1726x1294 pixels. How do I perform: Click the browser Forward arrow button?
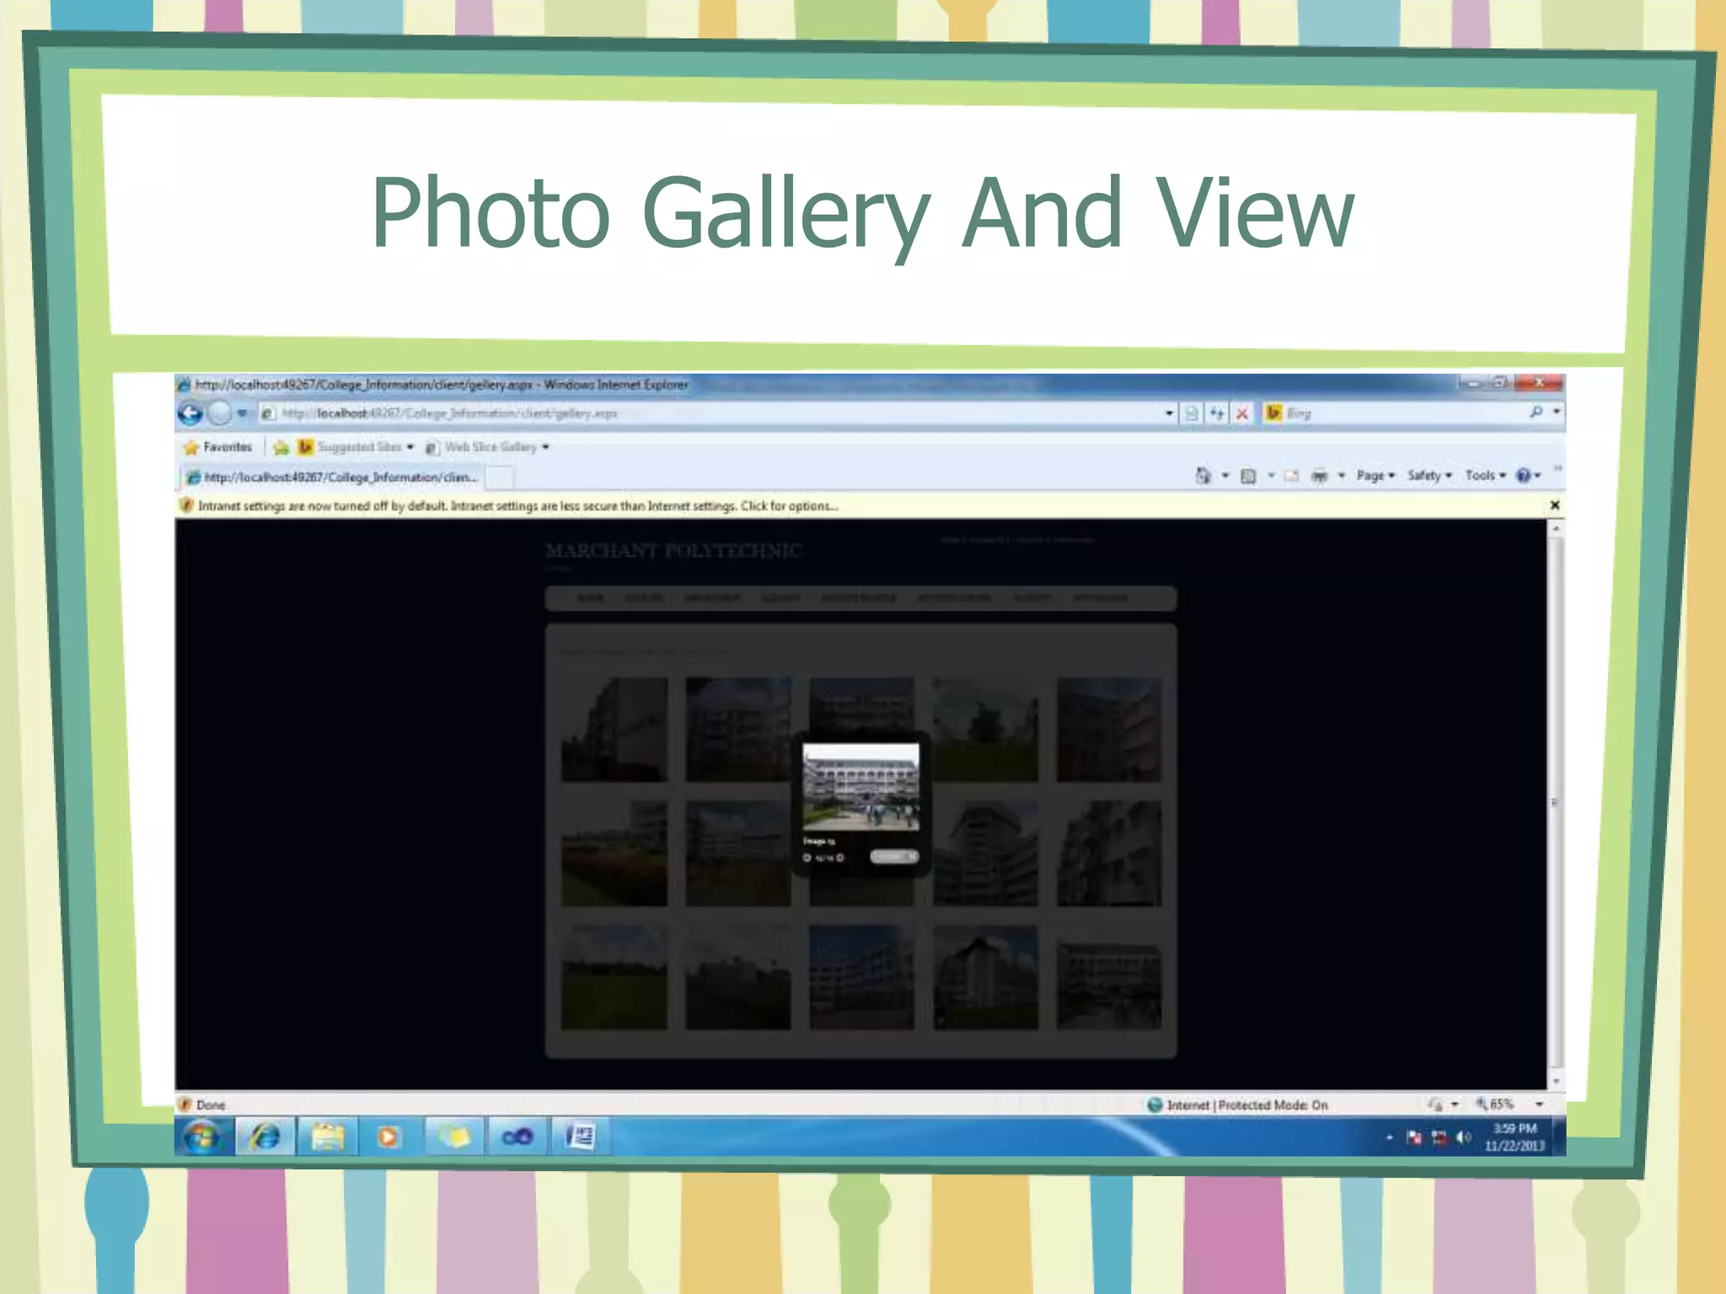click(x=219, y=414)
